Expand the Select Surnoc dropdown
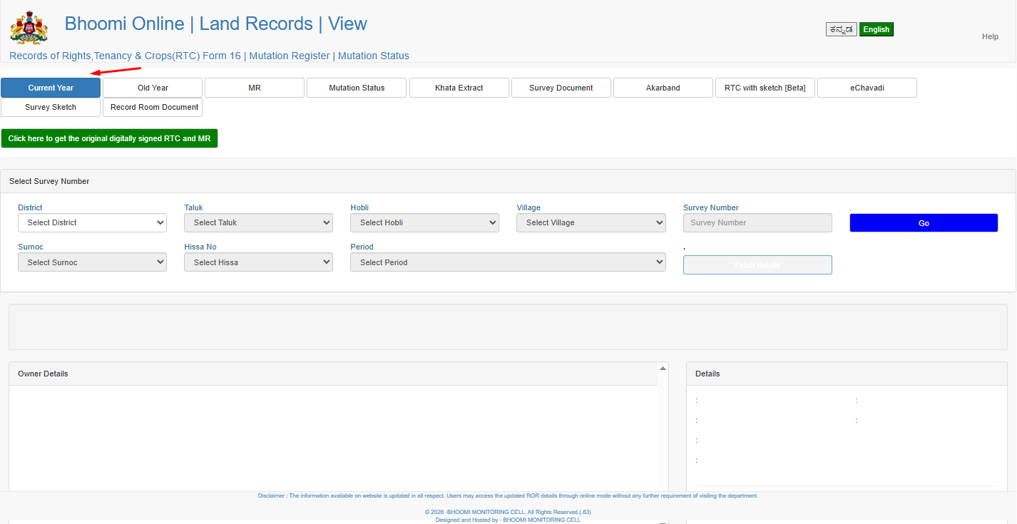The height and width of the screenshot is (524, 1017). coord(92,262)
